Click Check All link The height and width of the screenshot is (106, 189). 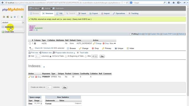point(39,48)
